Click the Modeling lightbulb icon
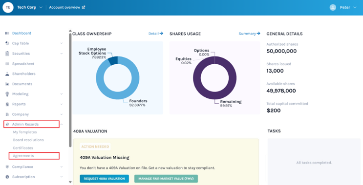 coord(7,94)
